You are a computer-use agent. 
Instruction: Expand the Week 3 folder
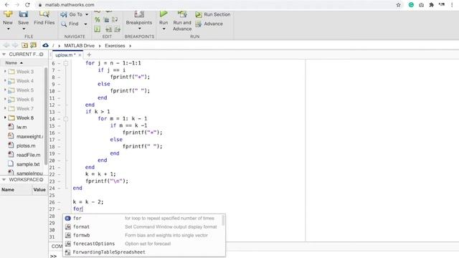coord(5,72)
